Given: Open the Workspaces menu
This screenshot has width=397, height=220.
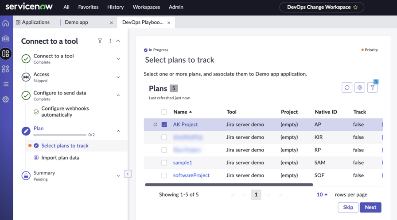Looking at the screenshot, I should pos(146,7).
